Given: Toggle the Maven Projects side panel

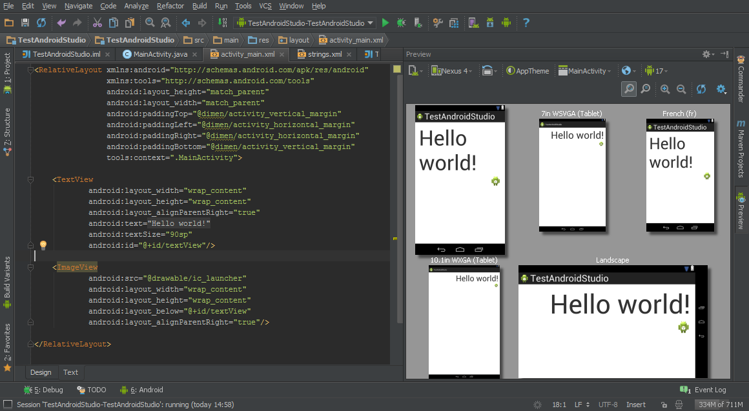Looking at the screenshot, I should [741, 149].
